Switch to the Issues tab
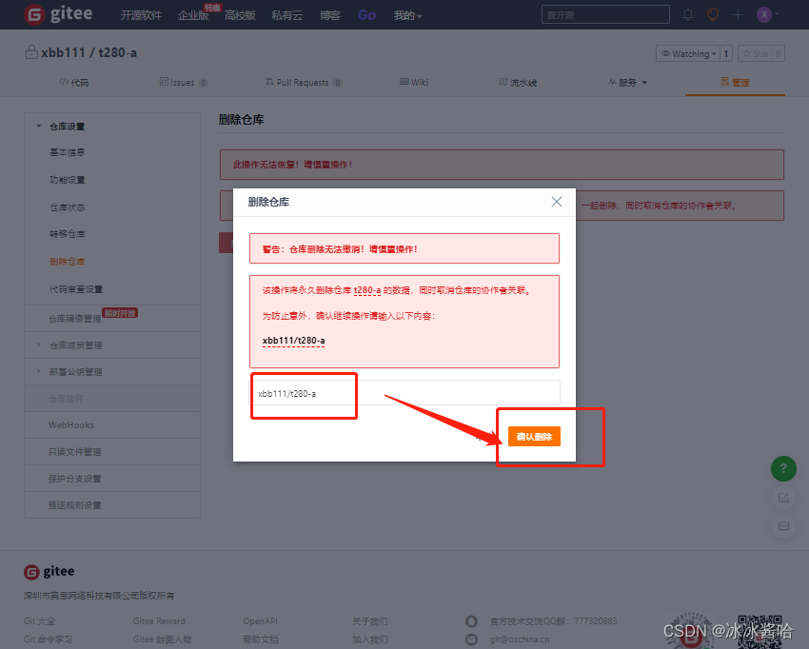Viewport: 809px width, 649px height. pyautogui.click(x=183, y=83)
